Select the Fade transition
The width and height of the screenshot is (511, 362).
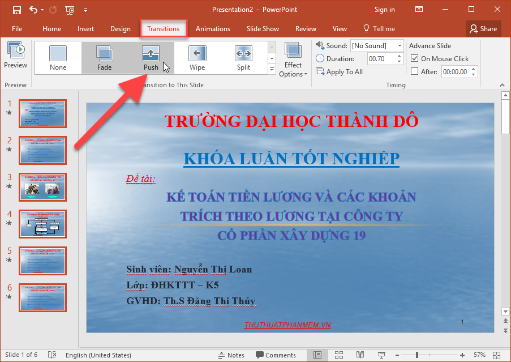click(104, 57)
